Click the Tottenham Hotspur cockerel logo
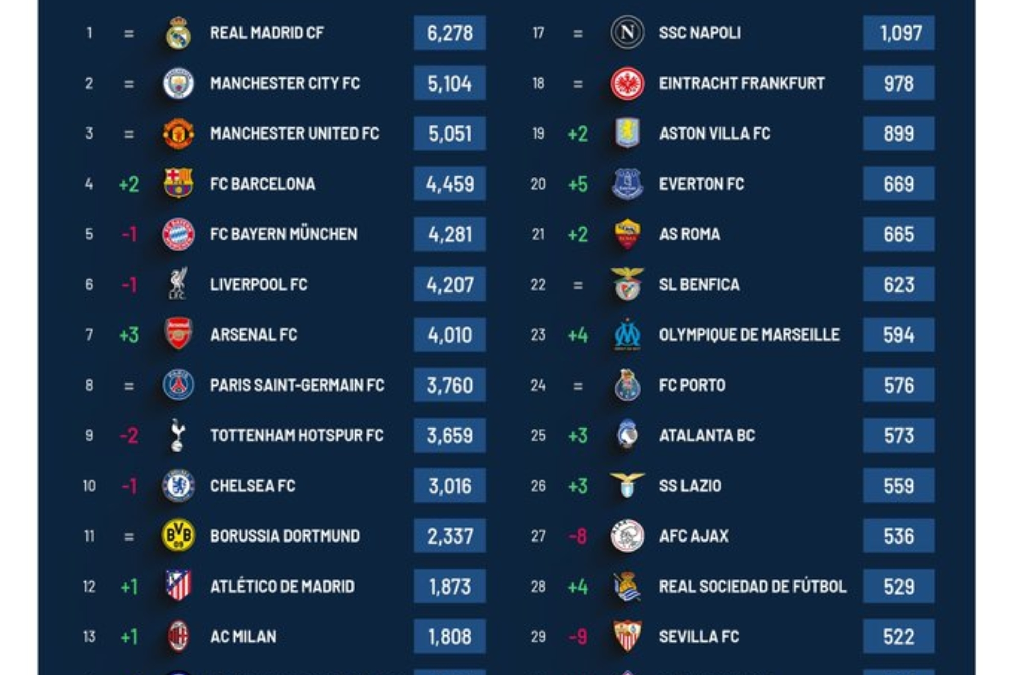This screenshot has width=1013, height=675. tap(178, 435)
